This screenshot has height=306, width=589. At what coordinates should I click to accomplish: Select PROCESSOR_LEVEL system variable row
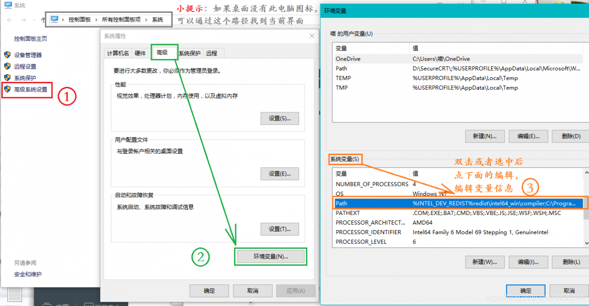(x=457, y=242)
